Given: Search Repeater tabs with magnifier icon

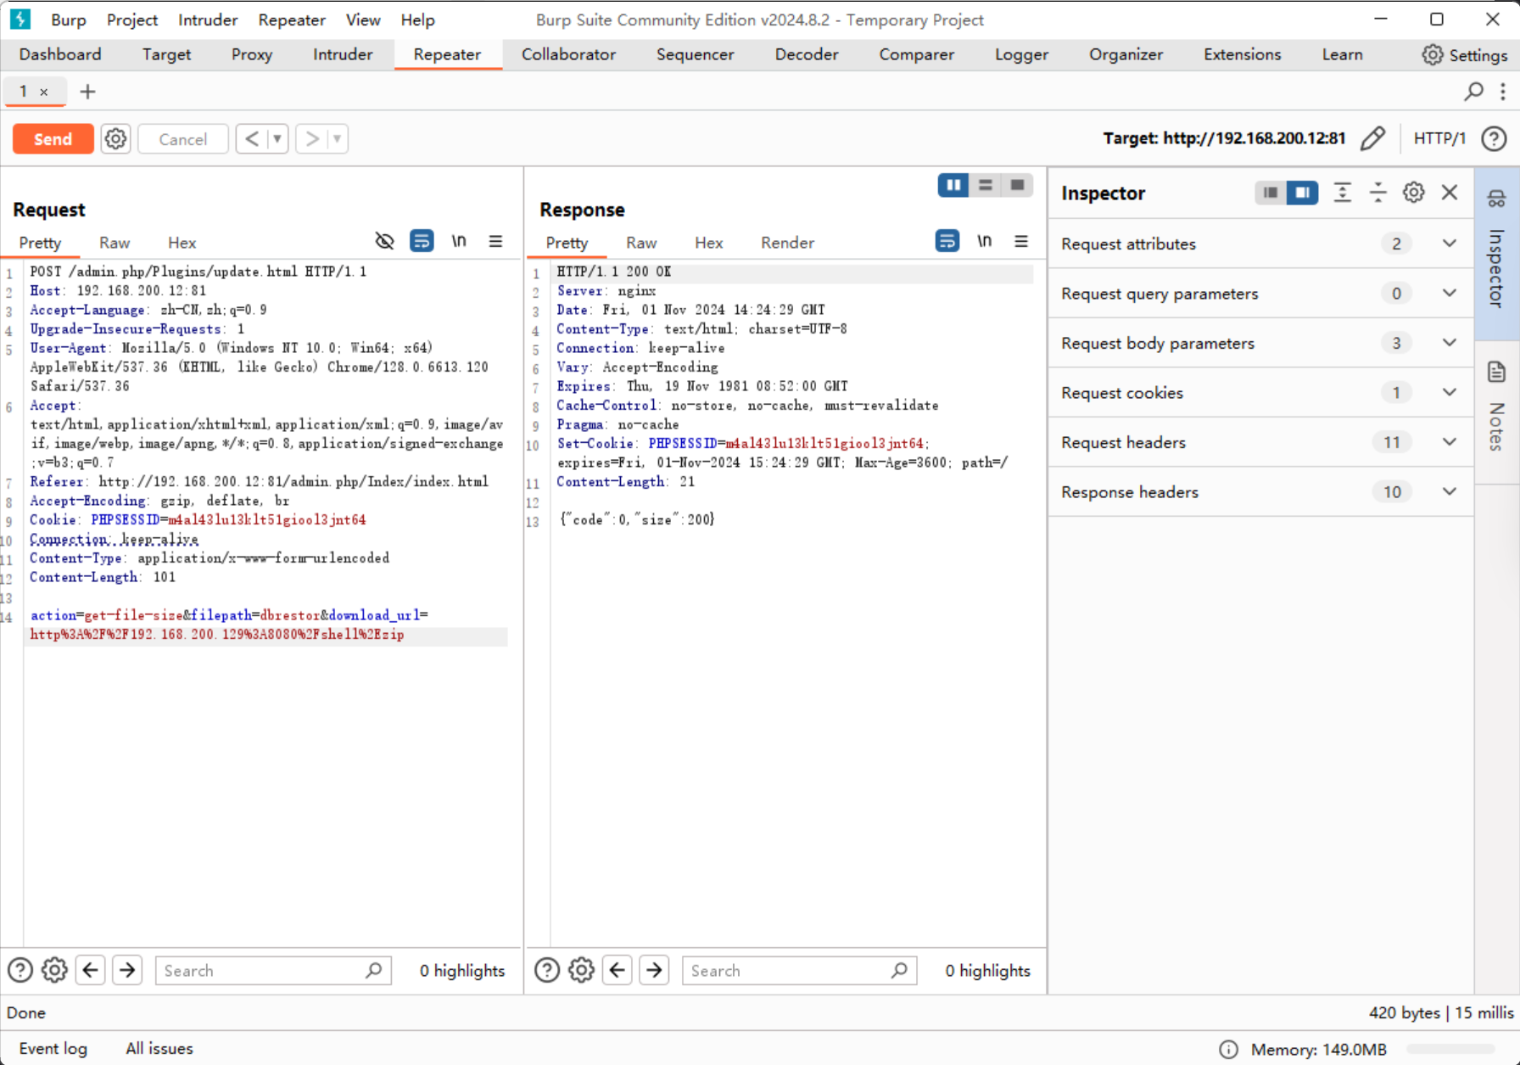Looking at the screenshot, I should [1474, 91].
